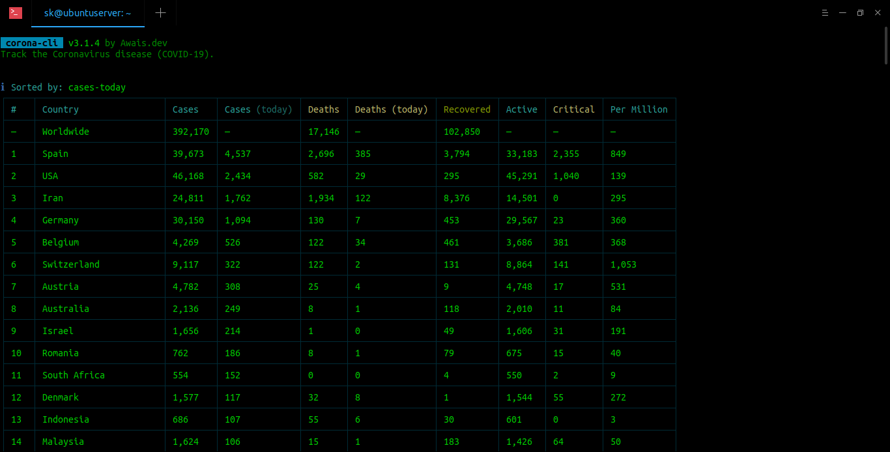Click the Recovered column header
890x452 pixels.
467,109
